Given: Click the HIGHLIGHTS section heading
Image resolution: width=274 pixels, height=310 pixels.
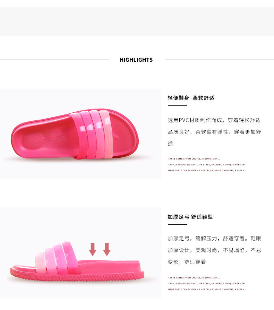Looking at the screenshot, I should [136, 60].
